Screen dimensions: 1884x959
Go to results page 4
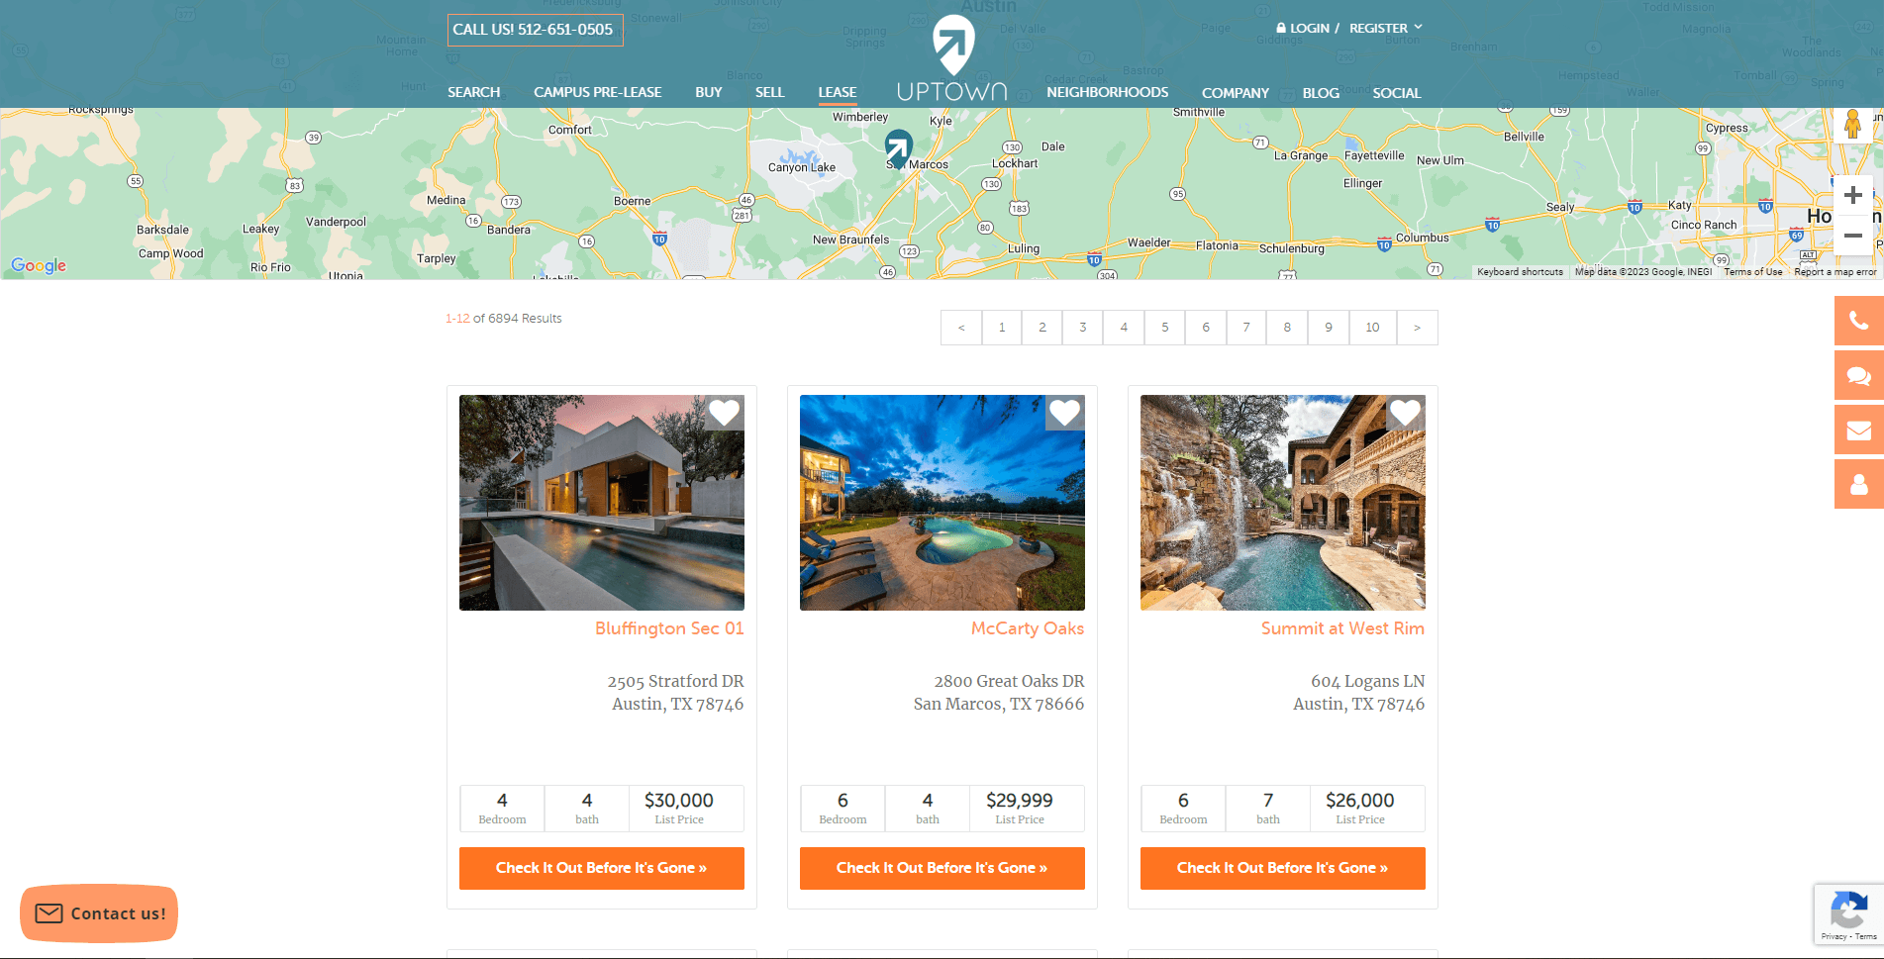[1124, 328]
